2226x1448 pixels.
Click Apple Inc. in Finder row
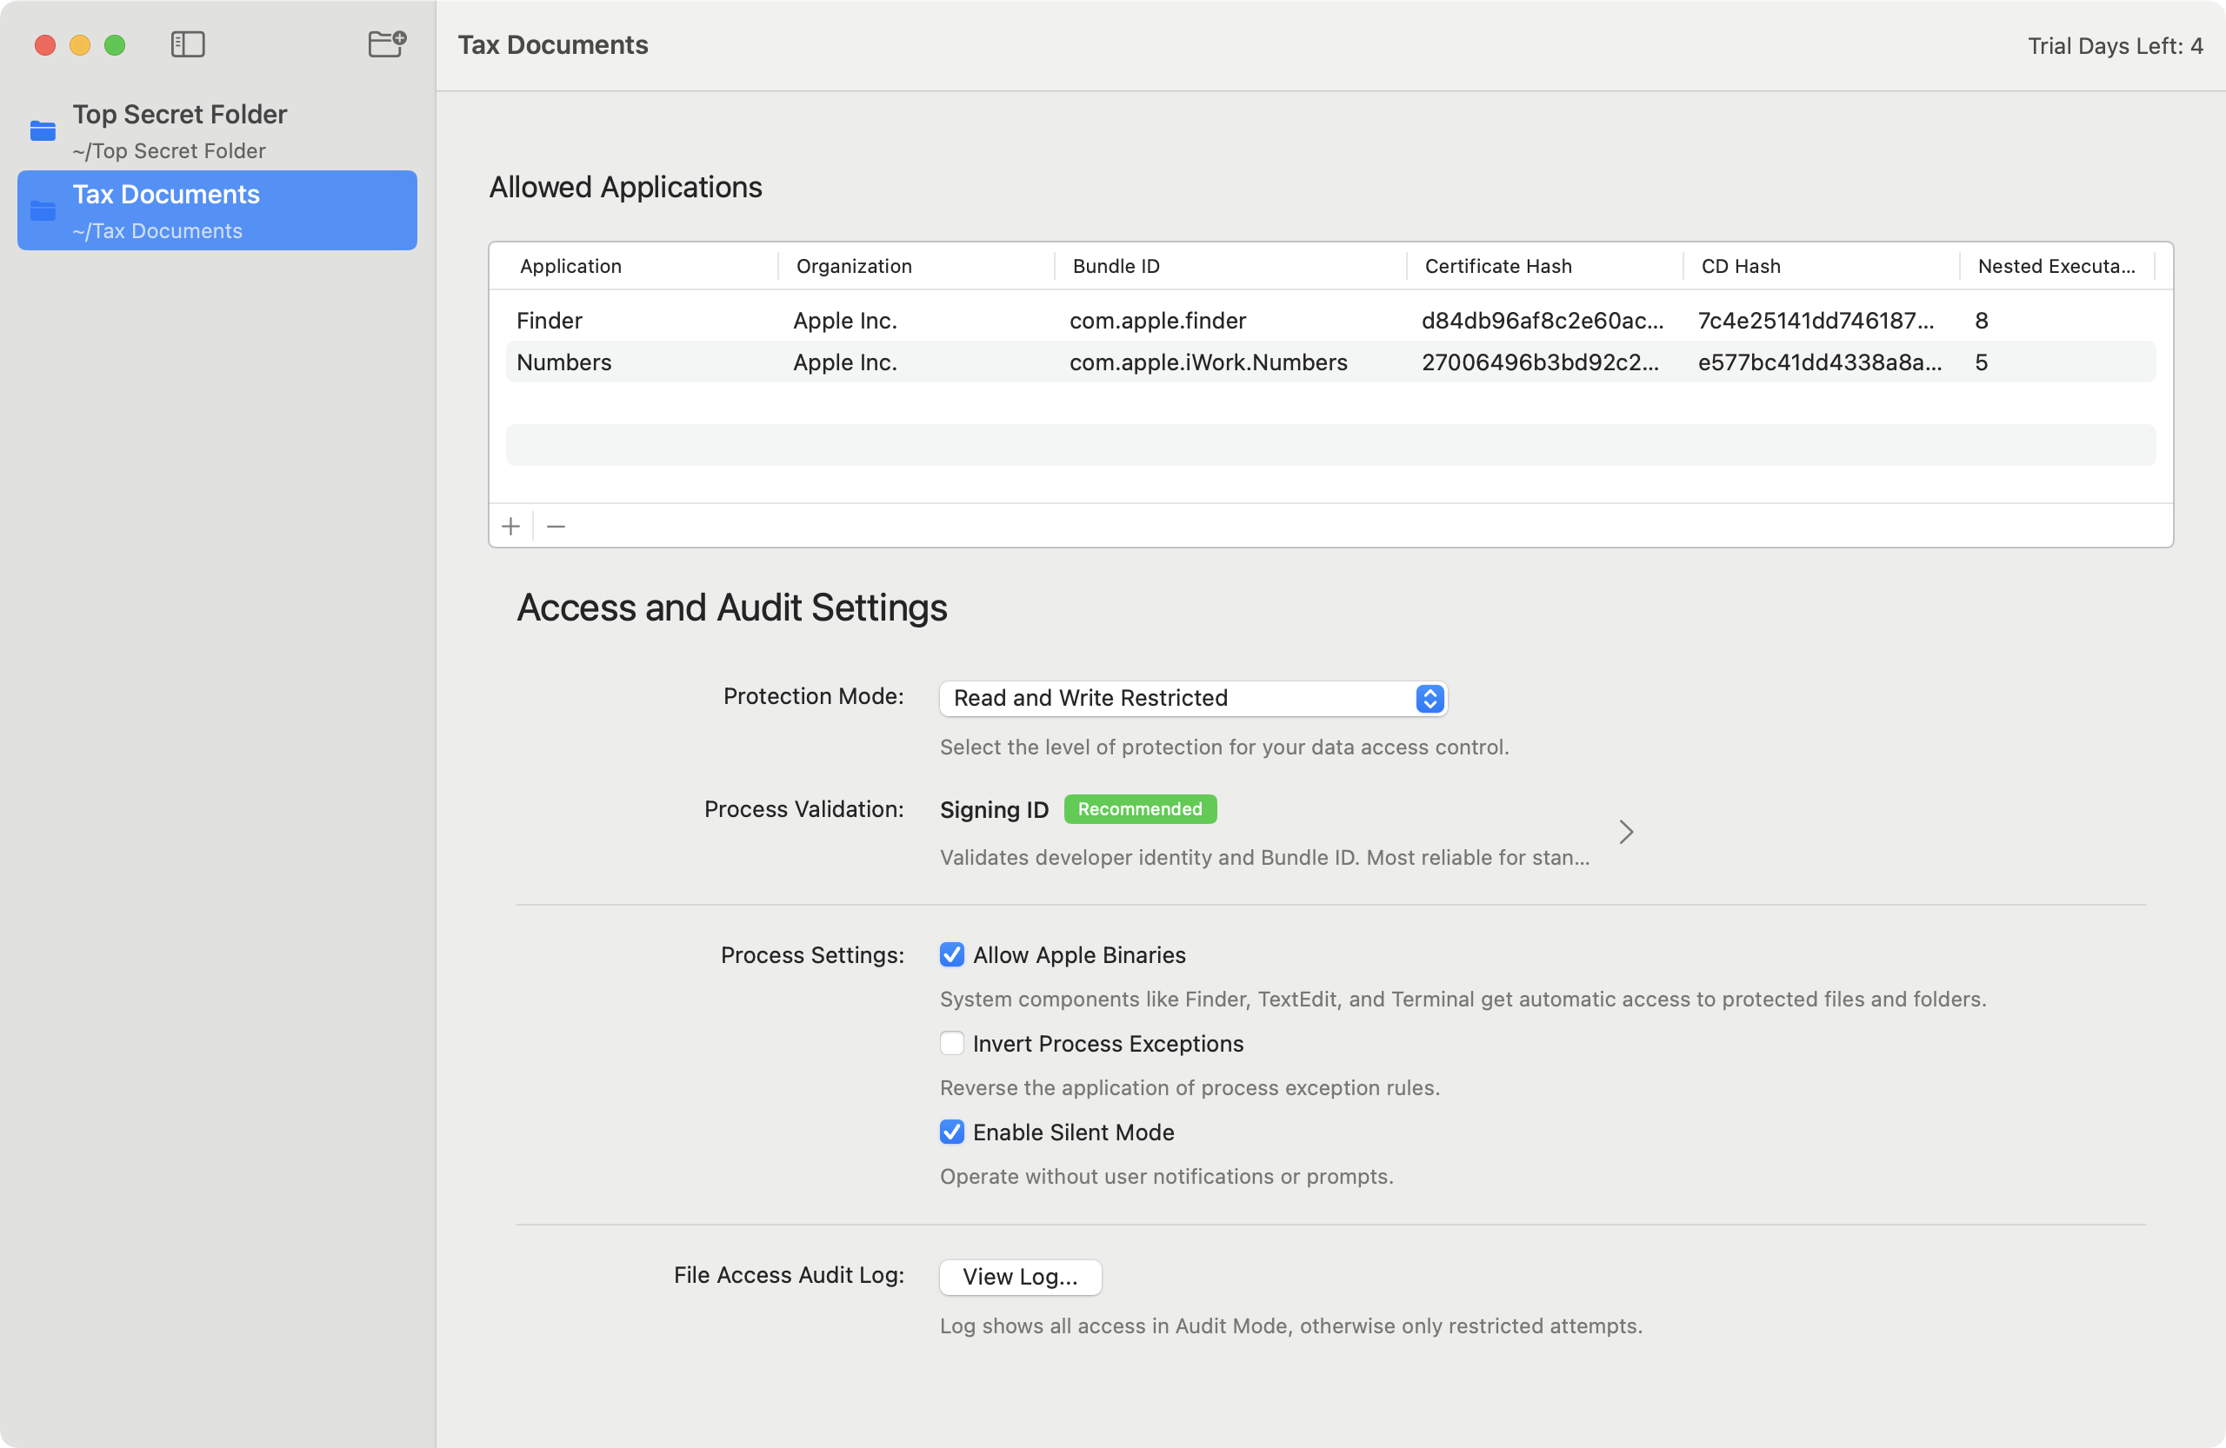click(844, 321)
